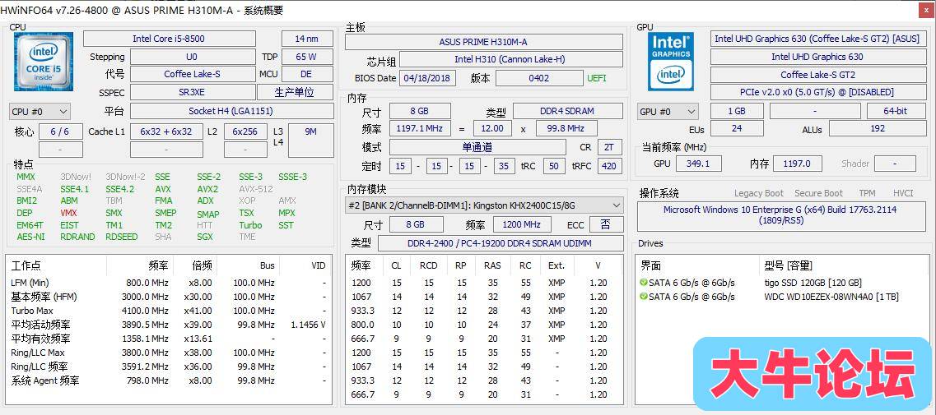This screenshot has height=415, width=936.
Task: Click the 1197.1 MHz memory frequency field
Action: [x=421, y=129]
